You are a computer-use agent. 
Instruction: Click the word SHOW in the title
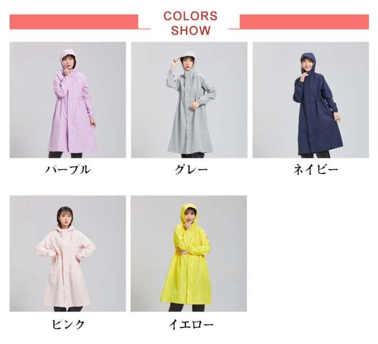click(191, 30)
